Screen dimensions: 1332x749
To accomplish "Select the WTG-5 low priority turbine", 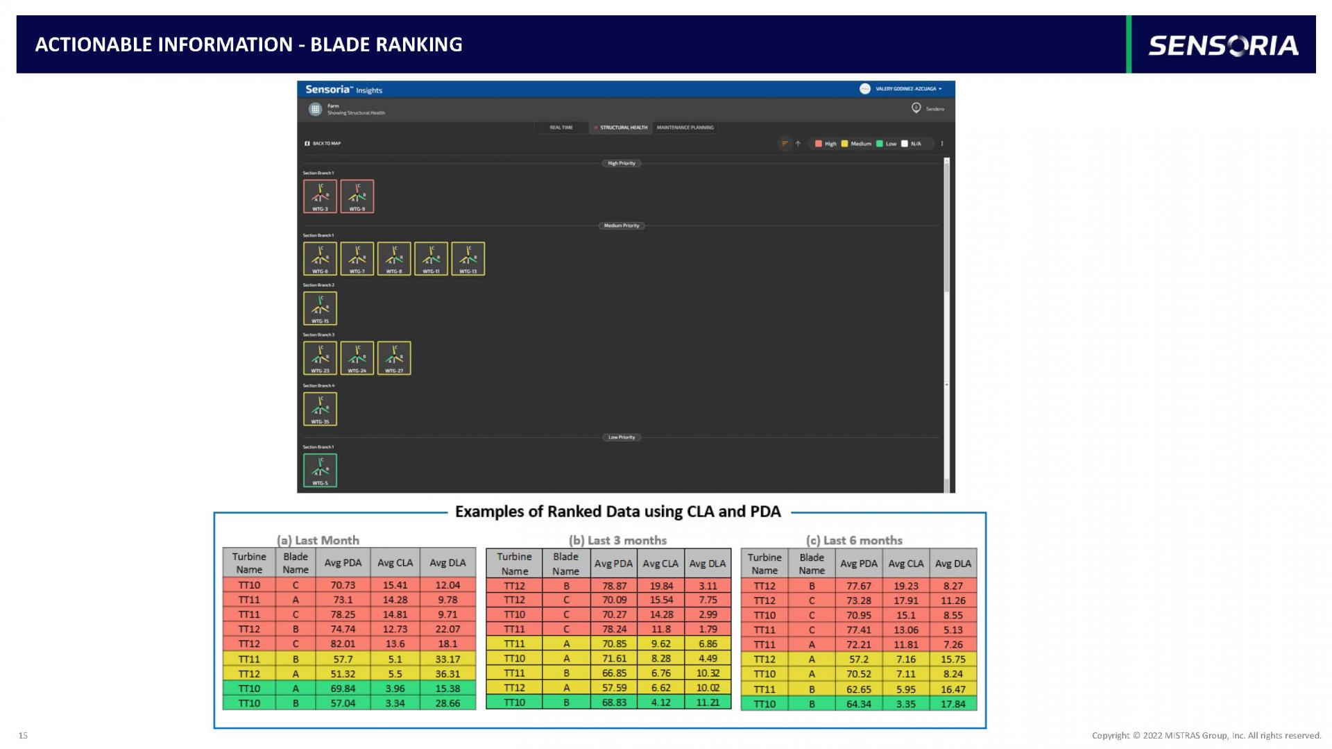I will [320, 470].
